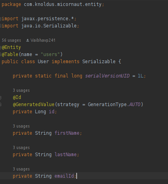The image size is (168, 184).
Task: Open the Vaibhavp241 author hint
Action: (x=43, y=40)
